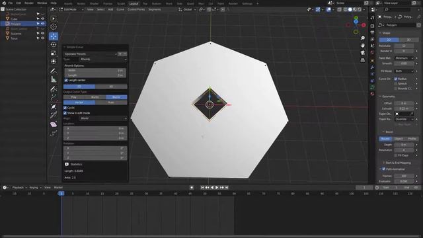
Task: Select the Select Box tool in toolbar
Action: point(54,19)
